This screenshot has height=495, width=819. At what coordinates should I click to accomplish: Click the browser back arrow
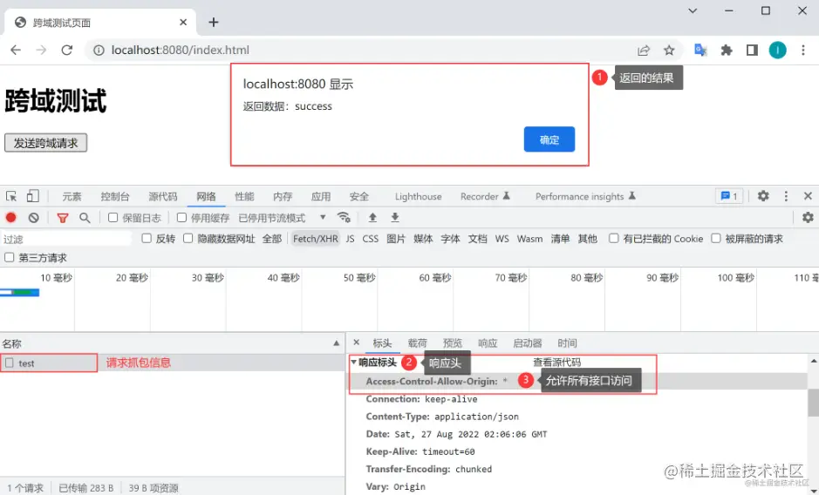tap(16, 51)
